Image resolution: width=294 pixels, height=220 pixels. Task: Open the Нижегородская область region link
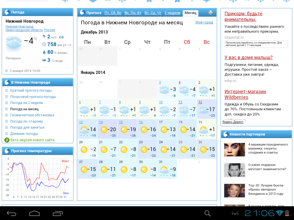(24, 30)
